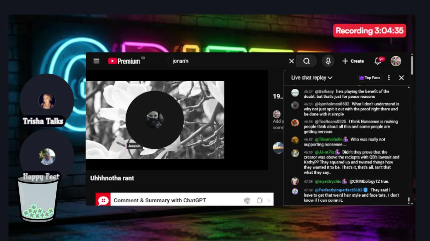Expand Comment & Summary with ChatGPT chevron

269,200
